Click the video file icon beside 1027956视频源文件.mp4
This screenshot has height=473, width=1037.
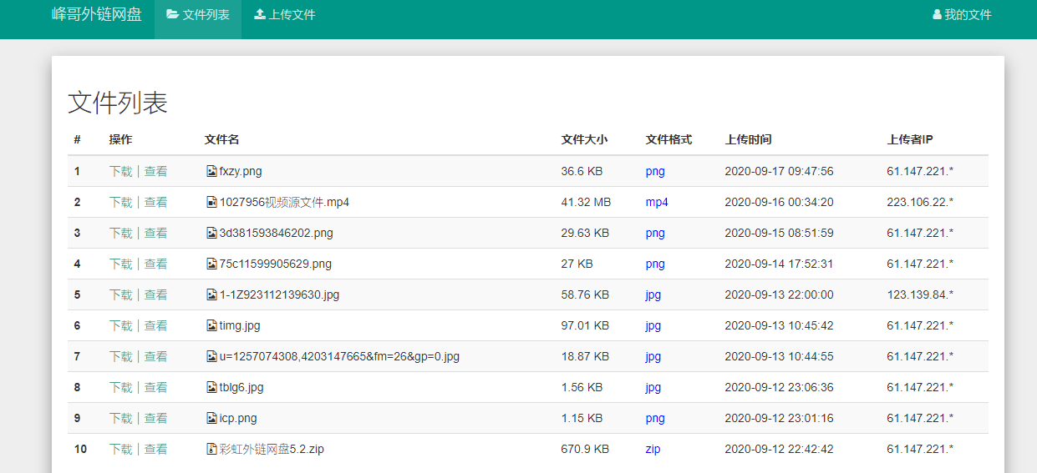211,202
